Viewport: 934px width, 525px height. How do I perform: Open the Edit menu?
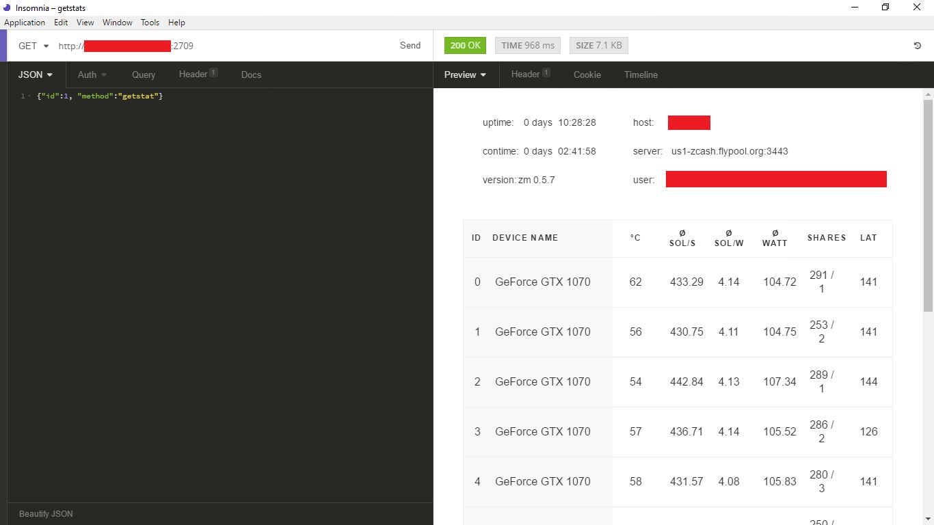(x=61, y=23)
